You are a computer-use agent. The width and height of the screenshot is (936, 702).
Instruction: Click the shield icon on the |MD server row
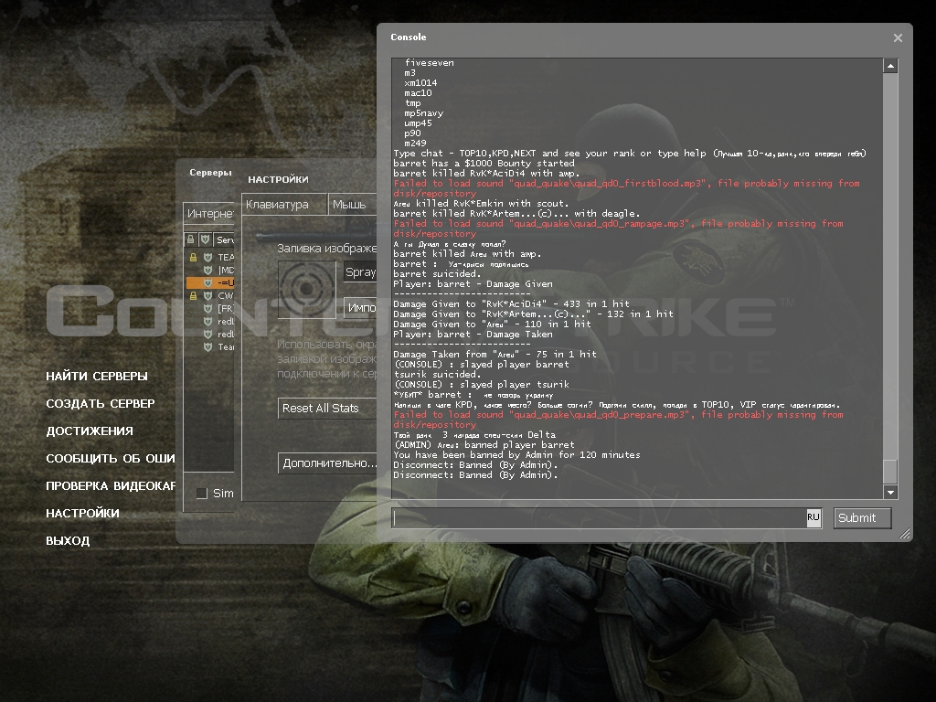(x=207, y=270)
